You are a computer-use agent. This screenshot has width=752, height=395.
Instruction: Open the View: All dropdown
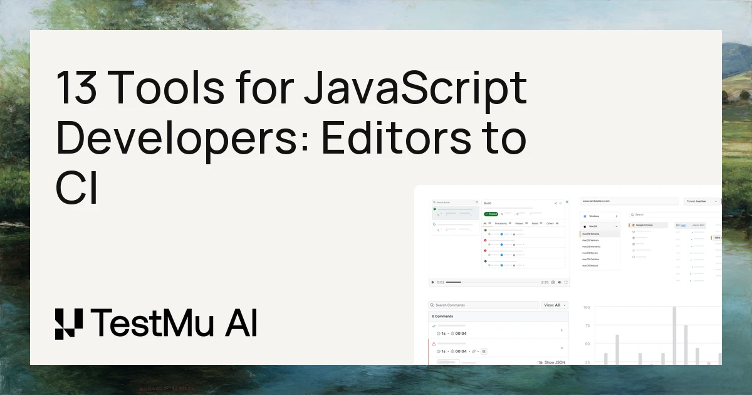click(555, 305)
